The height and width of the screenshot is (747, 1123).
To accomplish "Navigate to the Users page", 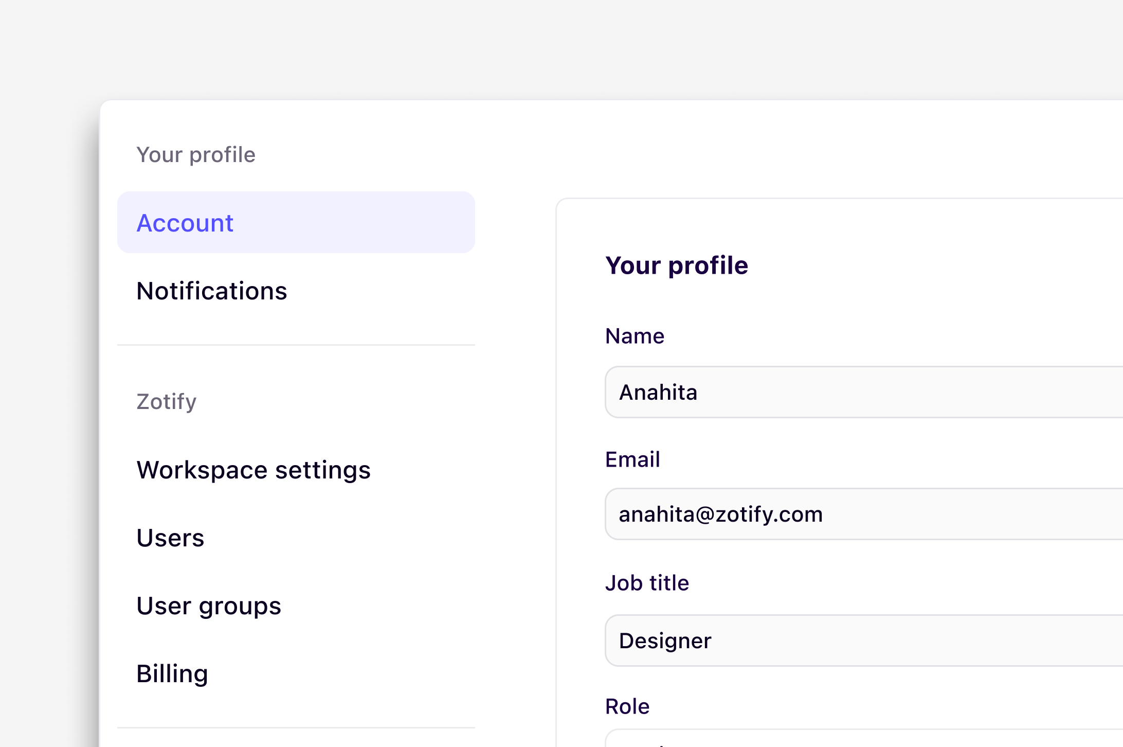I will [x=170, y=538].
